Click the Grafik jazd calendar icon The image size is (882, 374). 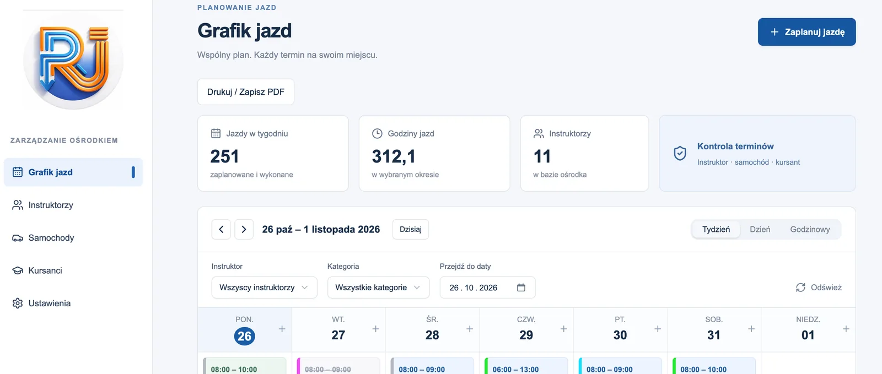pyautogui.click(x=18, y=172)
